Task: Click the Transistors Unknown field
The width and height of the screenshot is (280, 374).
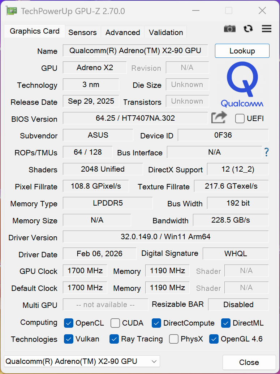Action: click(187, 101)
